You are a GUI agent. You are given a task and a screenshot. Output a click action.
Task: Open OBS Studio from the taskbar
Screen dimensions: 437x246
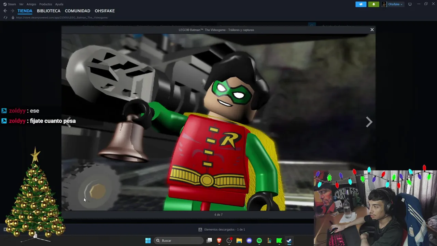(x=229, y=241)
